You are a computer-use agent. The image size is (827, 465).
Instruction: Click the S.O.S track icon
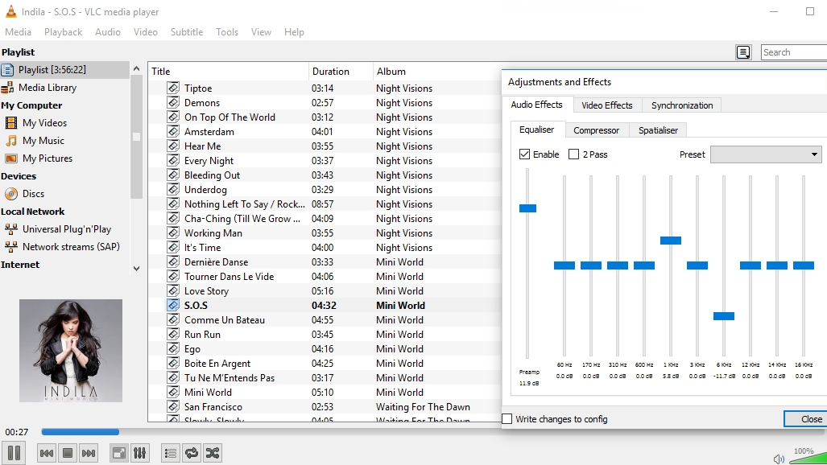173,305
